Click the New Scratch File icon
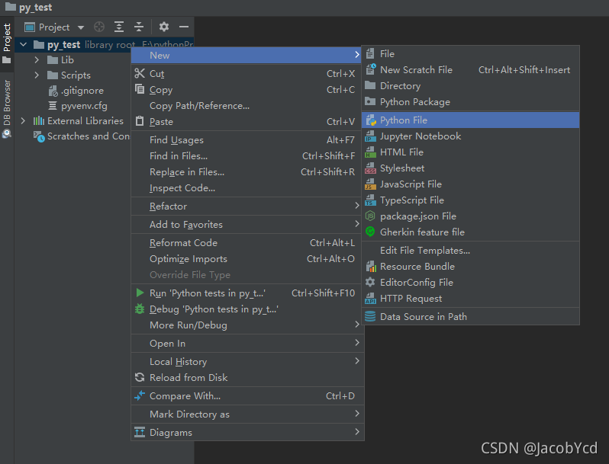Image resolution: width=609 pixels, height=464 pixels. pos(371,69)
